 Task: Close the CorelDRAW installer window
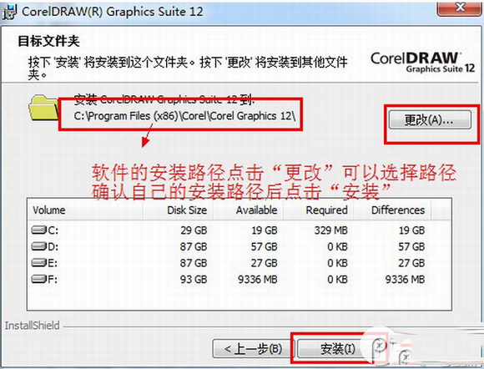[460, 8]
